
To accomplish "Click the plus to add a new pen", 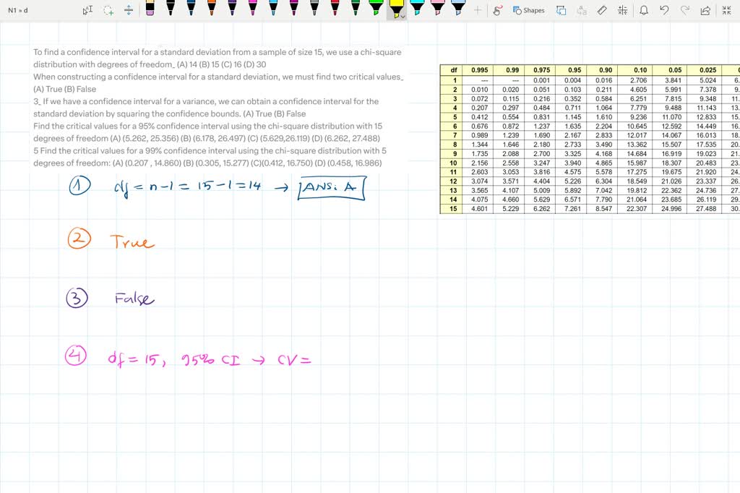I will (x=476, y=9).
